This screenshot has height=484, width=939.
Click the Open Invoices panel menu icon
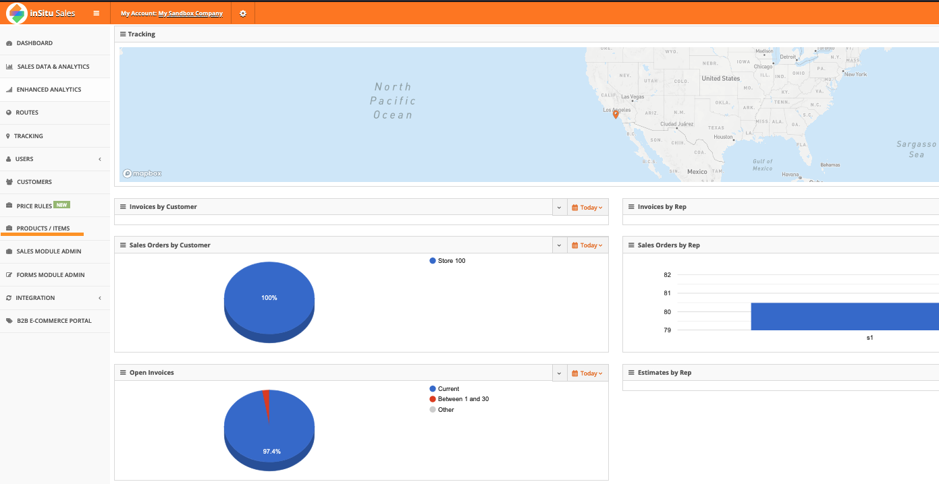(x=123, y=373)
